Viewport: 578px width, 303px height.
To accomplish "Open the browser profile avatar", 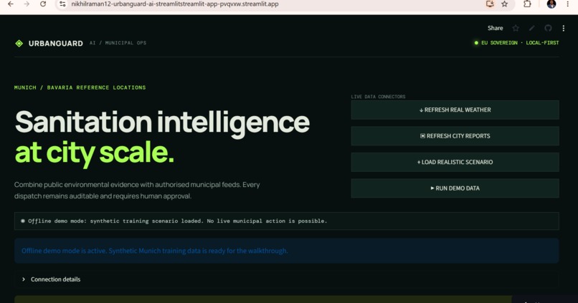I will (x=551, y=4).
